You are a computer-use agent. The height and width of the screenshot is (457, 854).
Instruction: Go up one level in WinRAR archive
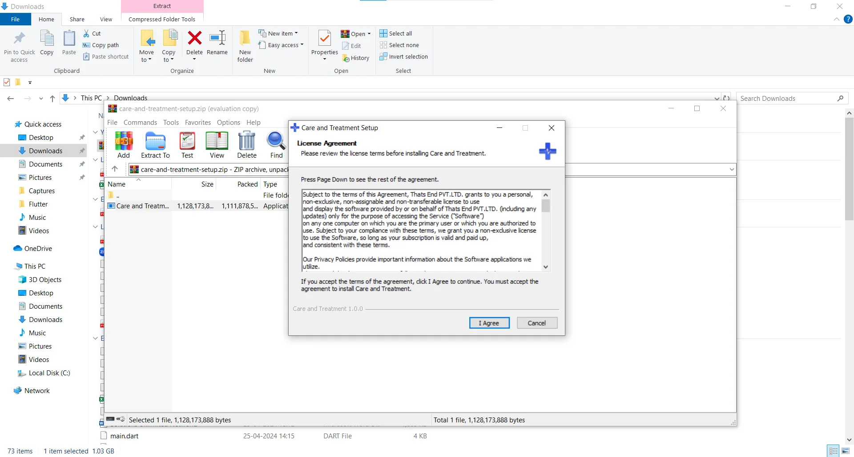(115, 169)
